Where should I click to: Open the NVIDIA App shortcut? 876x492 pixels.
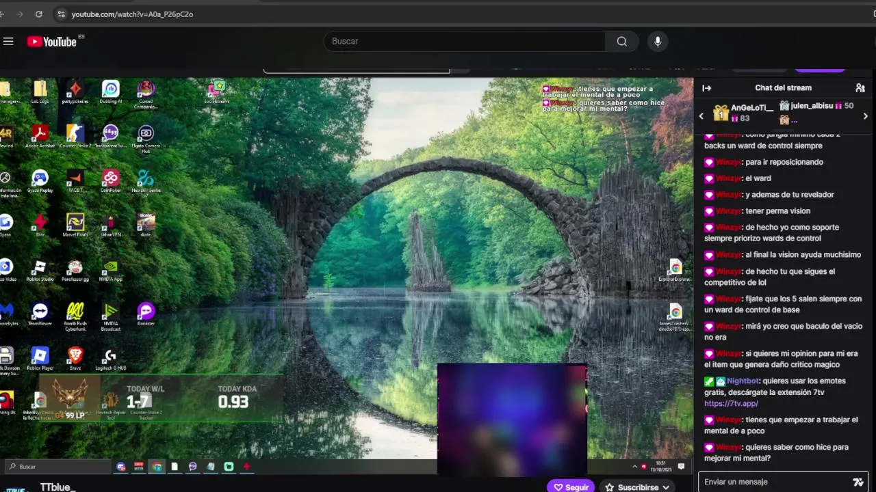111,271
